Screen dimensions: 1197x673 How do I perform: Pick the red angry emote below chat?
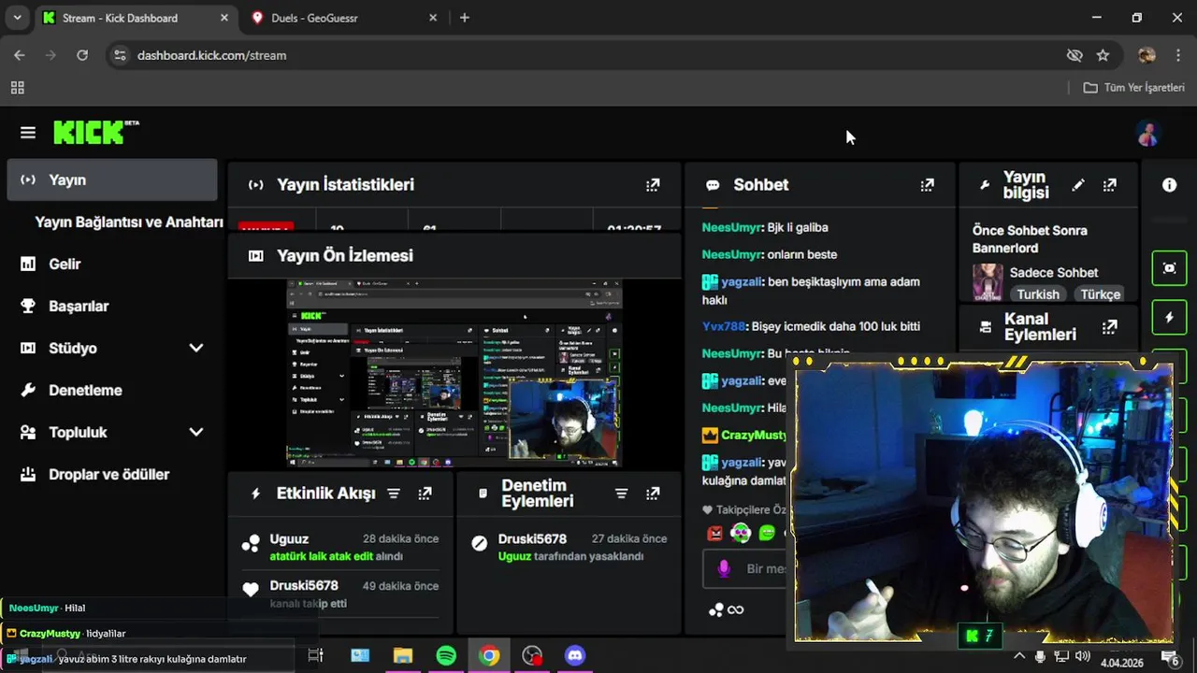click(714, 534)
